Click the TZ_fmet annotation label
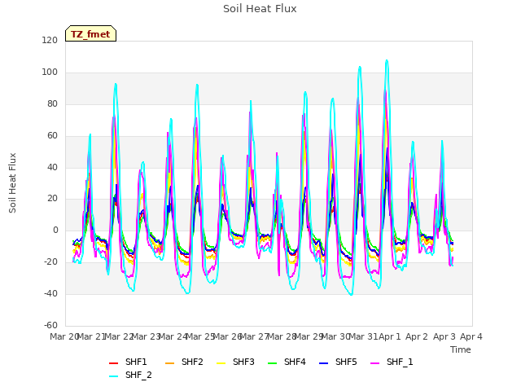 pos(90,34)
